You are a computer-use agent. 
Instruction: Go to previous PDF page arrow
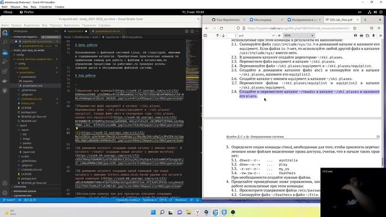pos(217,36)
